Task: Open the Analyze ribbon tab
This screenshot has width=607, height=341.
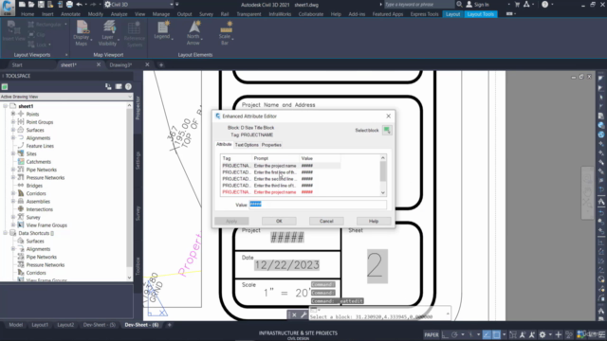Action: coord(119,14)
